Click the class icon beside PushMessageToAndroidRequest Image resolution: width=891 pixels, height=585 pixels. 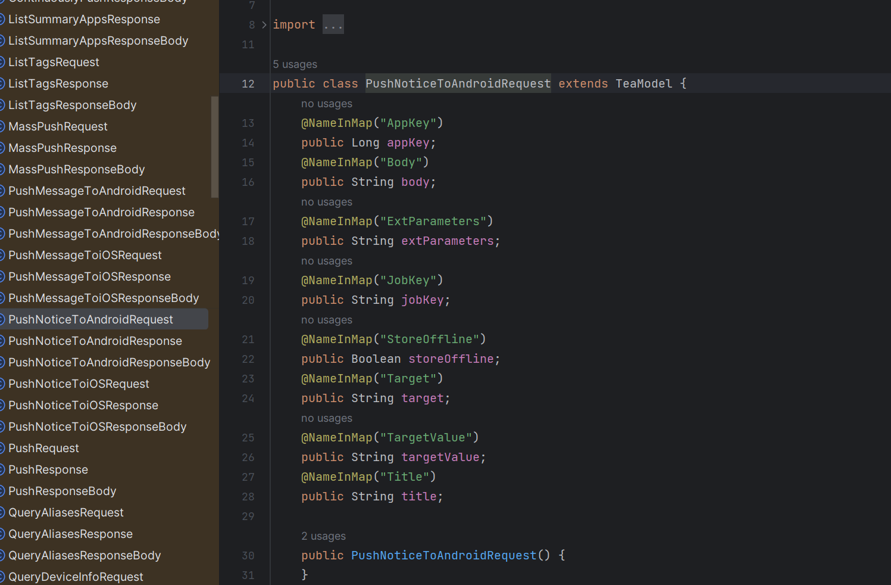pyautogui.click(x=2, y=191)
